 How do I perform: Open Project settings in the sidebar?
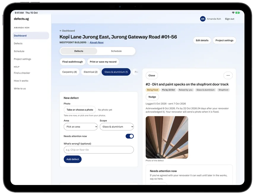pos(23,59)
